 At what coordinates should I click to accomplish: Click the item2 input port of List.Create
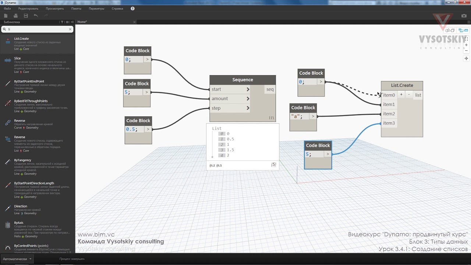click(x=389, y=114)
